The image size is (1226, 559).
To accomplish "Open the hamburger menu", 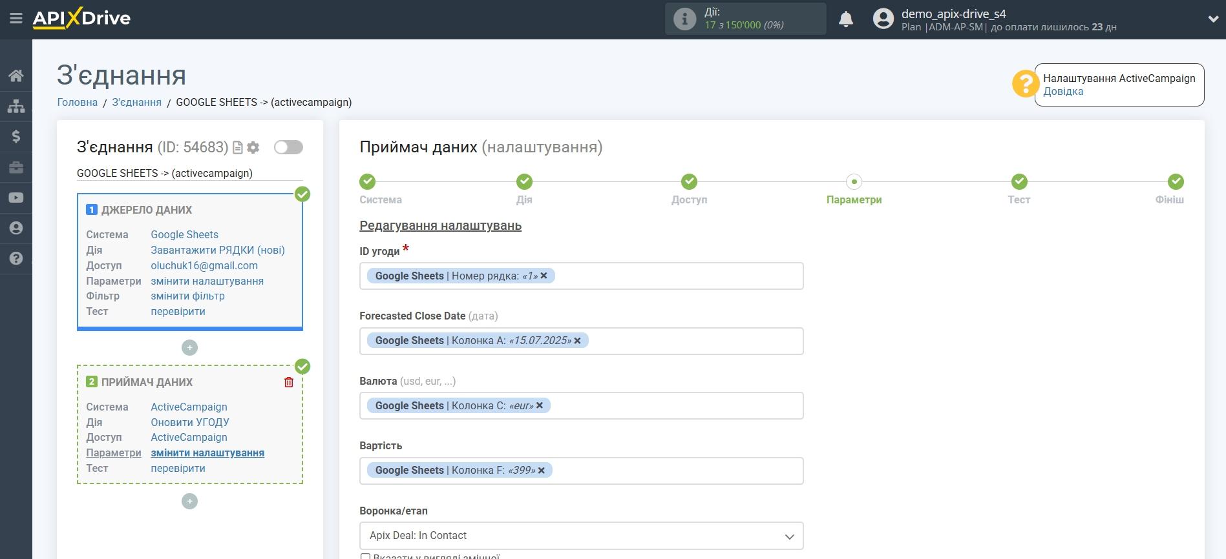I will tap(16, 19).
